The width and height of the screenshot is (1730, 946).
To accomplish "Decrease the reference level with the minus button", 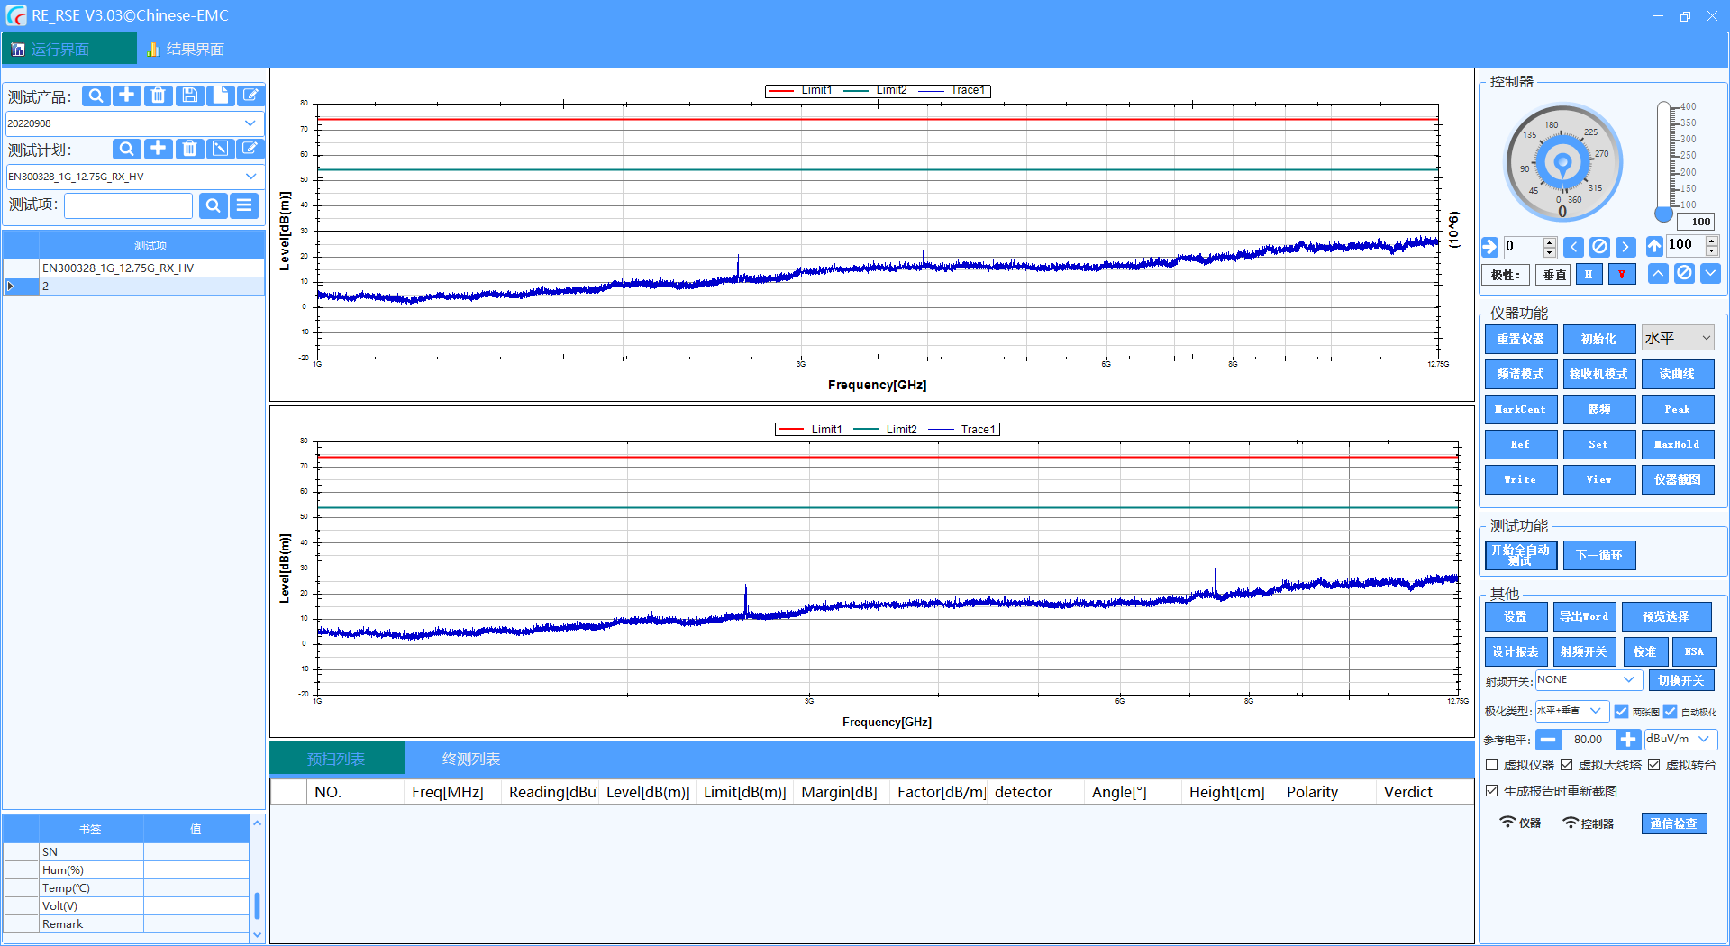I will click(1548, 740).
